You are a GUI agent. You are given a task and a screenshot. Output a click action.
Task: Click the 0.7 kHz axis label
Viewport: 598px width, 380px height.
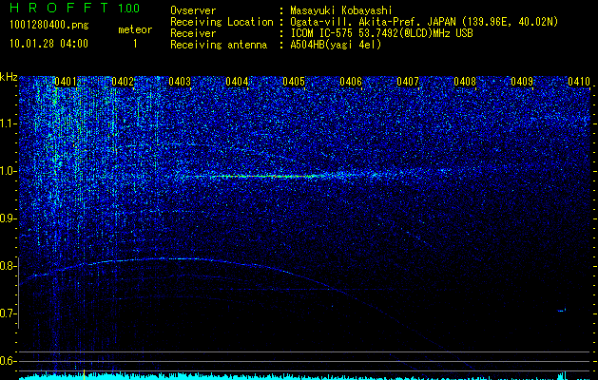(x=8, y=313)
